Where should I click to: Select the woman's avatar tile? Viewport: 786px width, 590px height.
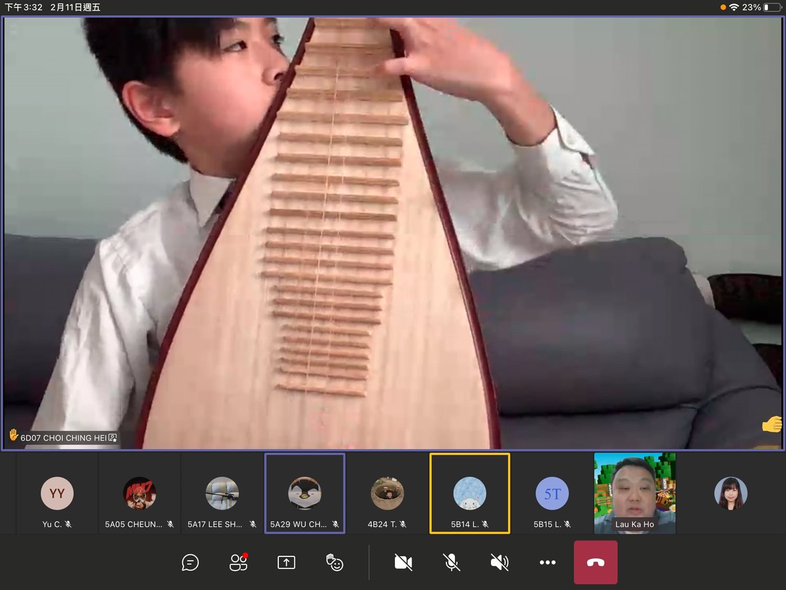pos(730,494)
